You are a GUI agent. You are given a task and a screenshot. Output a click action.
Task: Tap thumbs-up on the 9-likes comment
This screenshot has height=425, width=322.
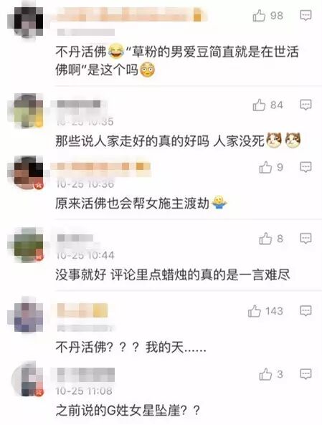pyautogui.click(x=265, y=167)
